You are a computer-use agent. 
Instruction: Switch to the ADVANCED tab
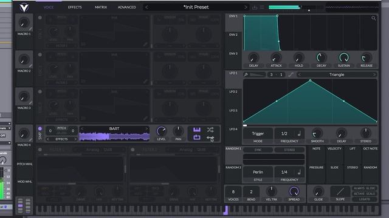tap(127, 7)
